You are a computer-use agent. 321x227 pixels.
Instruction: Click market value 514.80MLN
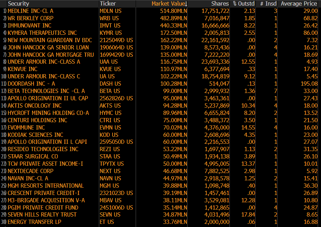174,11
